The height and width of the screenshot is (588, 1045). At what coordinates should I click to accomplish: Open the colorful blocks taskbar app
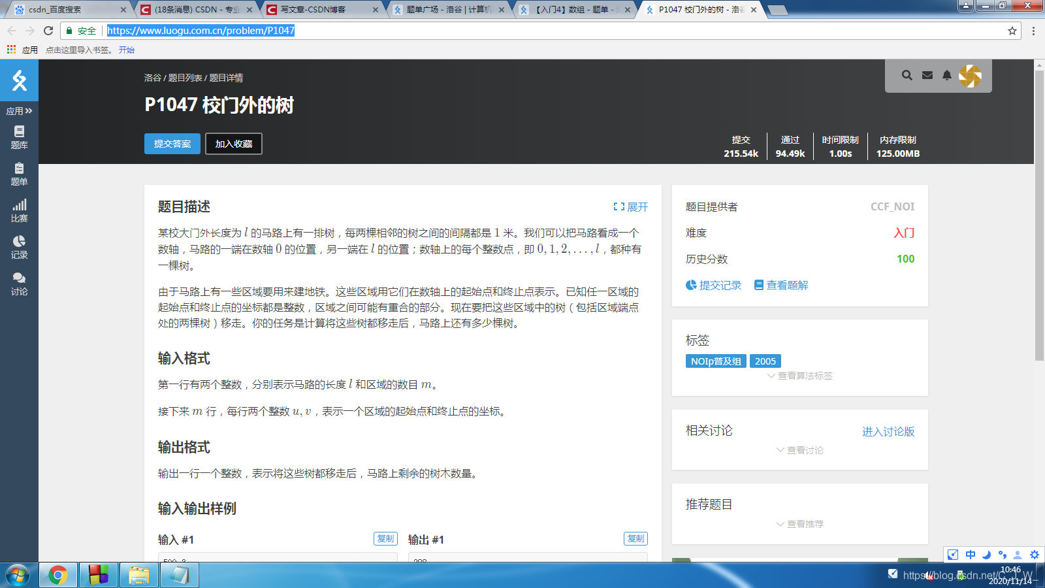[x=99, y=576]
